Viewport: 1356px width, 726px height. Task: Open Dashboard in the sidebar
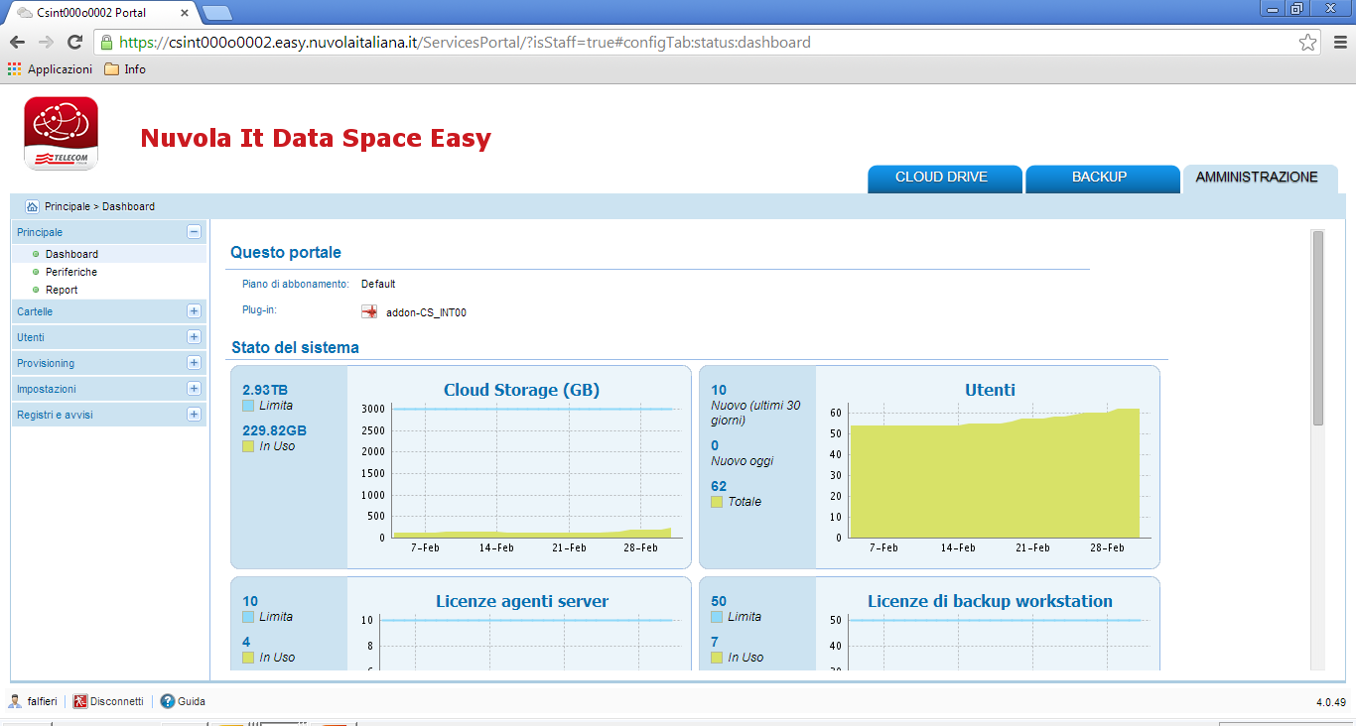[71, 254]
